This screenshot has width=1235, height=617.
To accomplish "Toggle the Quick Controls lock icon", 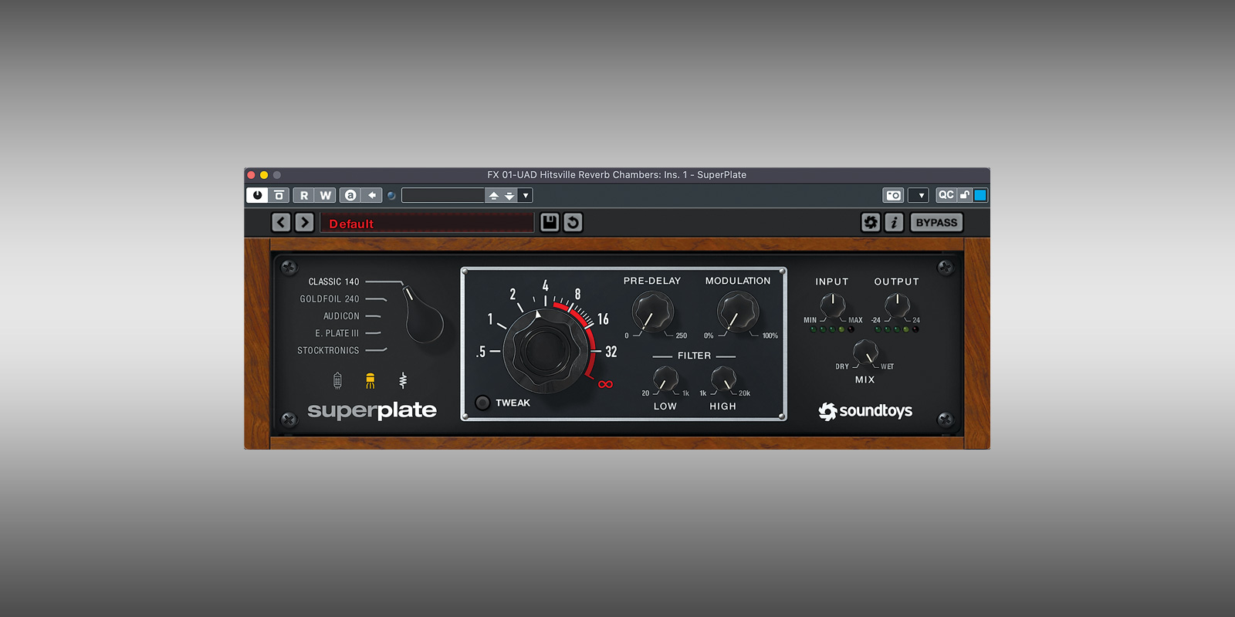I will click(x=964, y=195).
